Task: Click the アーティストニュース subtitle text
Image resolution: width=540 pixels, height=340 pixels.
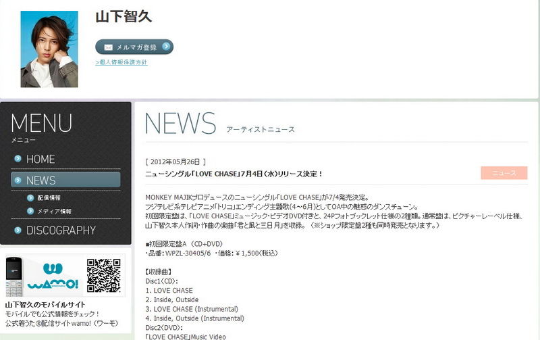Action: 261,129
